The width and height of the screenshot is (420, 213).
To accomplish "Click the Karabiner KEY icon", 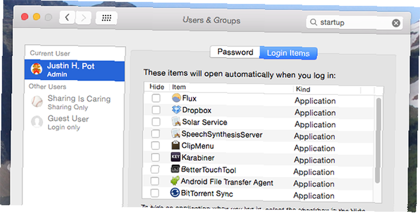I will (x=176, y=157).
